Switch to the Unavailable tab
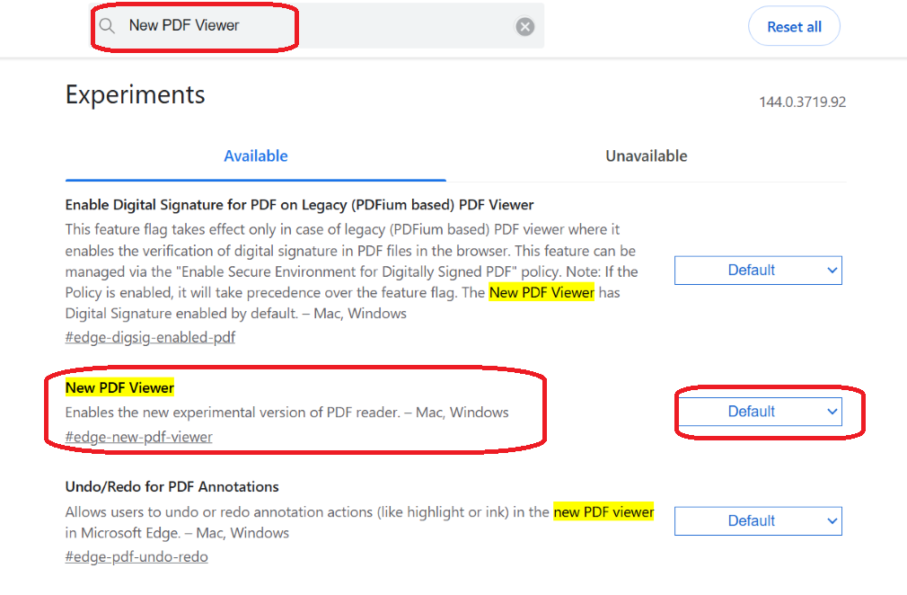Image resolution: width=907 pixels, height=595 pixels. [646, 156]
